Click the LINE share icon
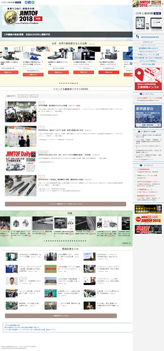 tap(33, 2)
